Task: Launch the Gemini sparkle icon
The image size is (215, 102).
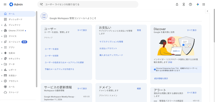Action: tap(198, 4)
